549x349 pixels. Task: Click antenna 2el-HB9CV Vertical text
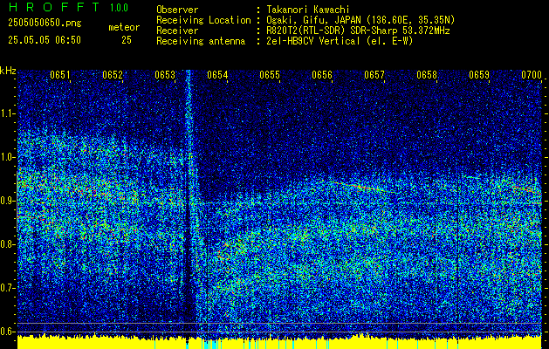(x=340, y=41)
